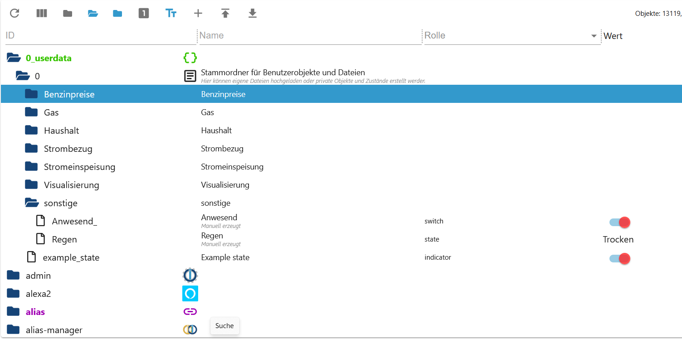Expand the Gas folder

[31, 112]
